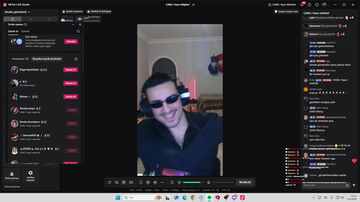Screen dimensions: 360x202
Task: Click the 00:28:25 live timer
Action: click(x=245, y=182)
